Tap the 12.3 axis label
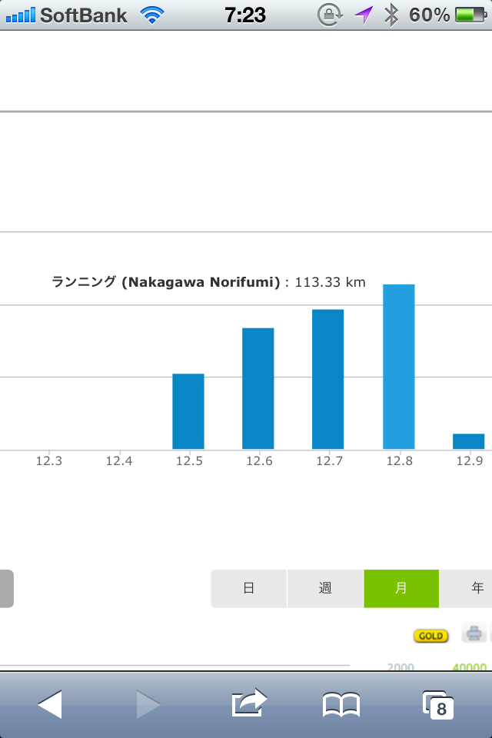 (49, 460)
